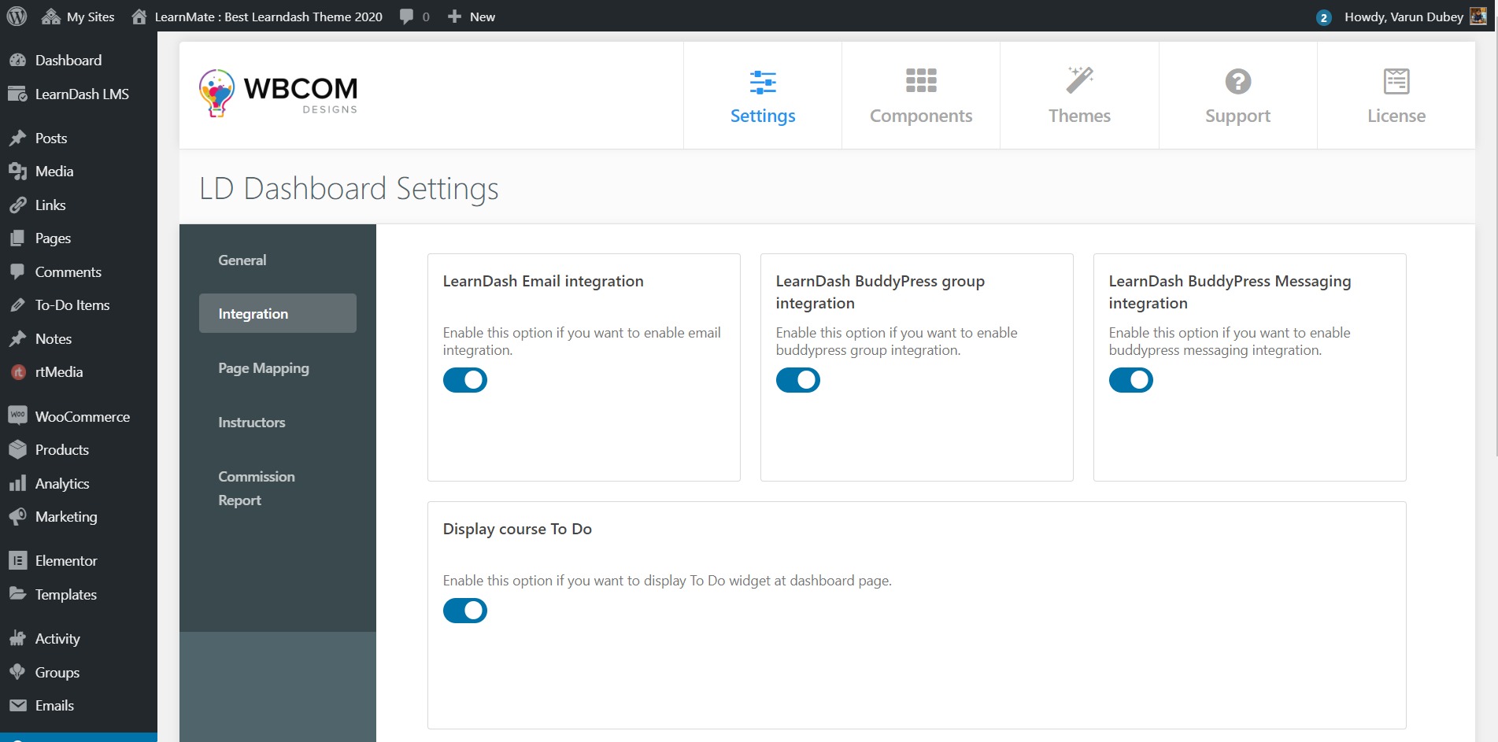Image resolution: width=1498 pixels, height=742 pixels.
Task: Click the WordPress logo icon
Action: [17, 17]
